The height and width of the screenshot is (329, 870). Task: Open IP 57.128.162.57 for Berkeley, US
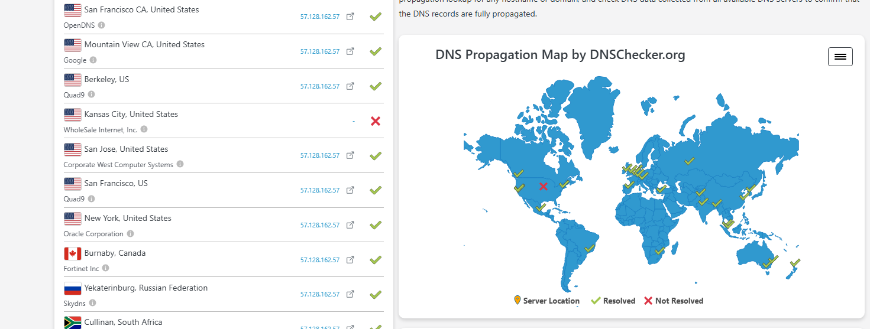pos(320,86)
